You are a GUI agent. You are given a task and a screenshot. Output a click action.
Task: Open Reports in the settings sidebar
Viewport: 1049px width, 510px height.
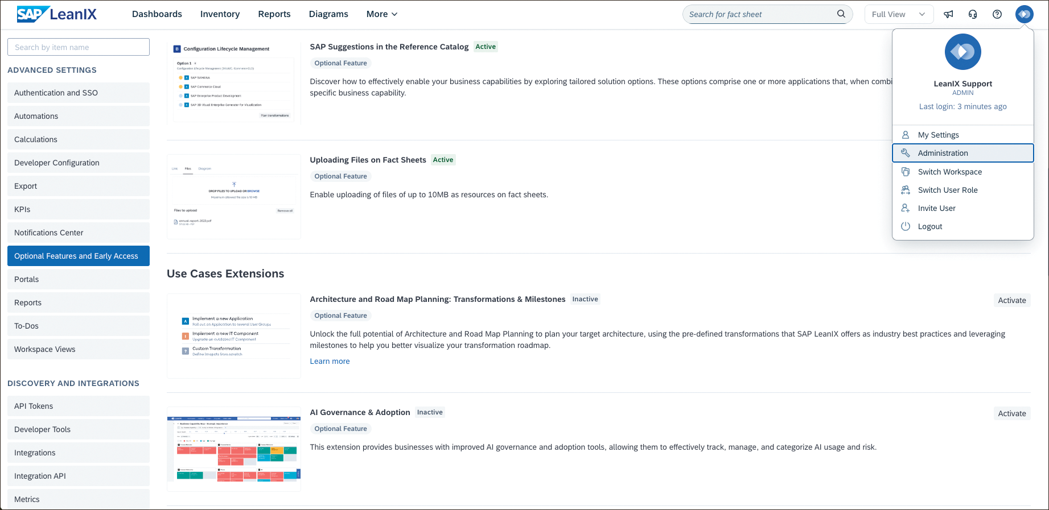coord(79,302)
